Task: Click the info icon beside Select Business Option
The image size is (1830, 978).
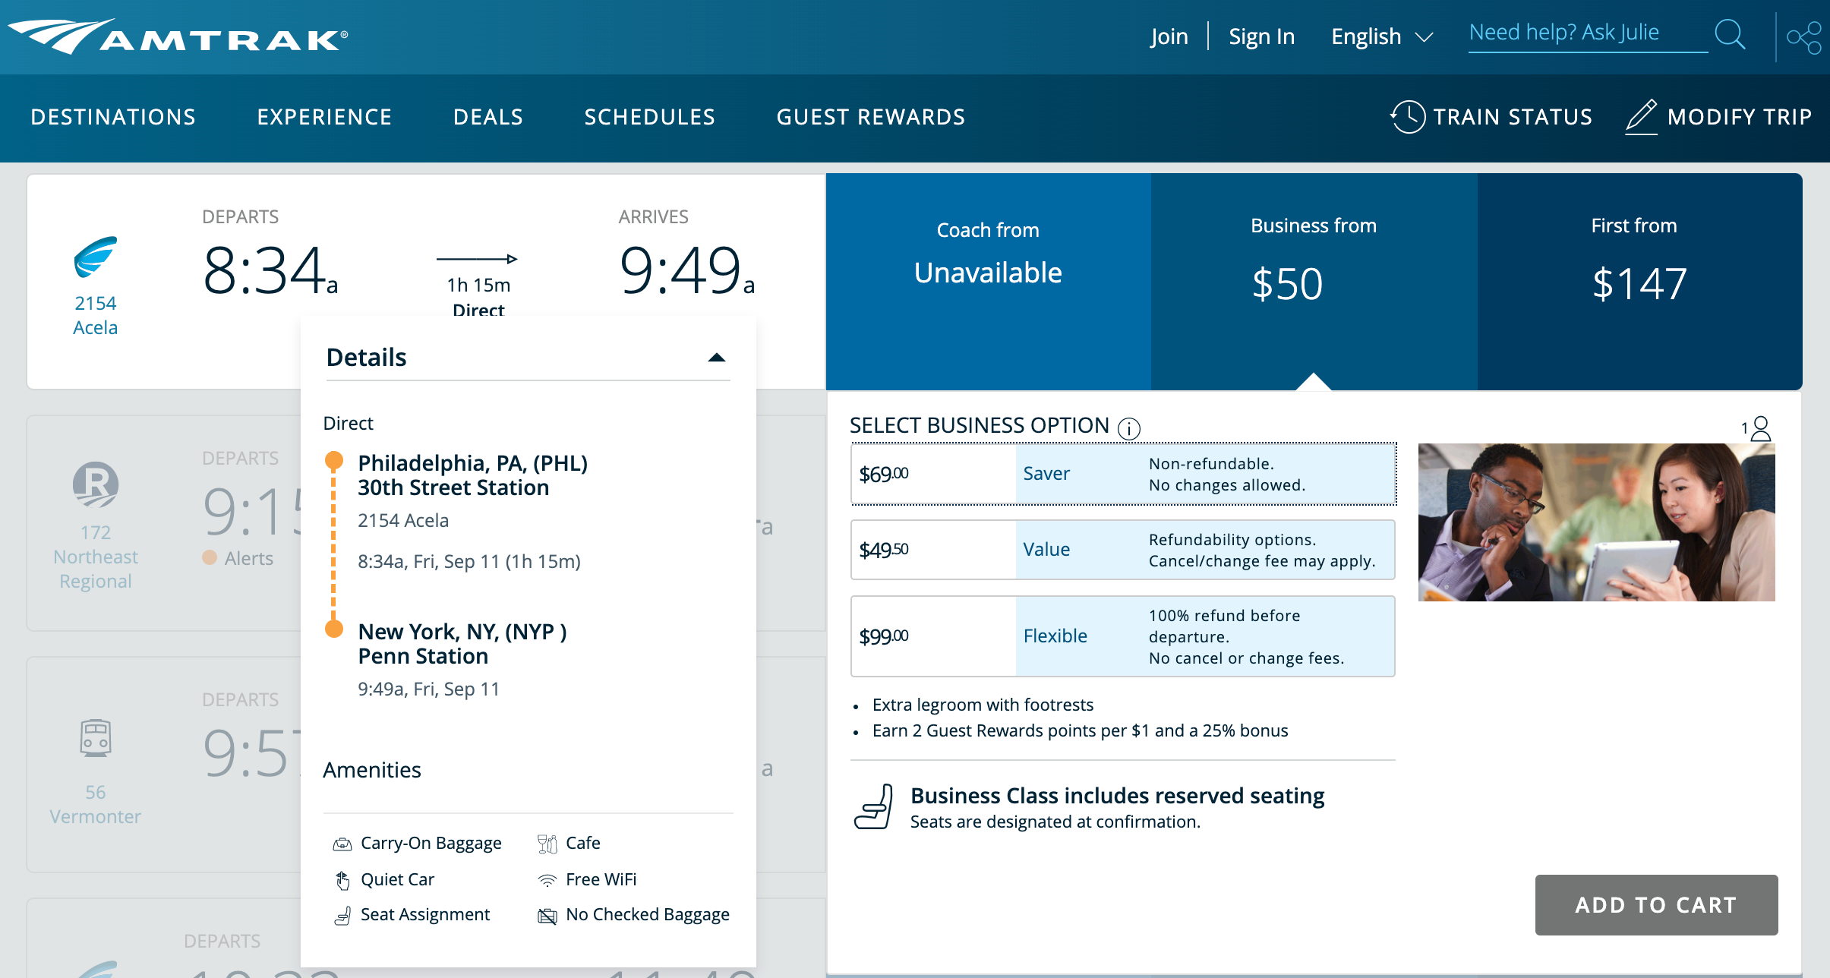Action: click(x=1129, y=428)
